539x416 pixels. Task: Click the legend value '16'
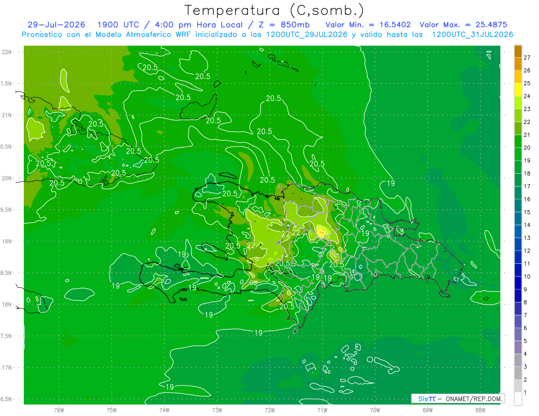point(527,199)
